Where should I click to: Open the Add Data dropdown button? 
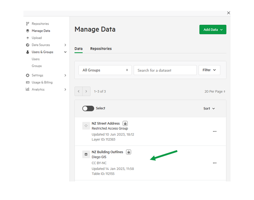pos(213,30)
